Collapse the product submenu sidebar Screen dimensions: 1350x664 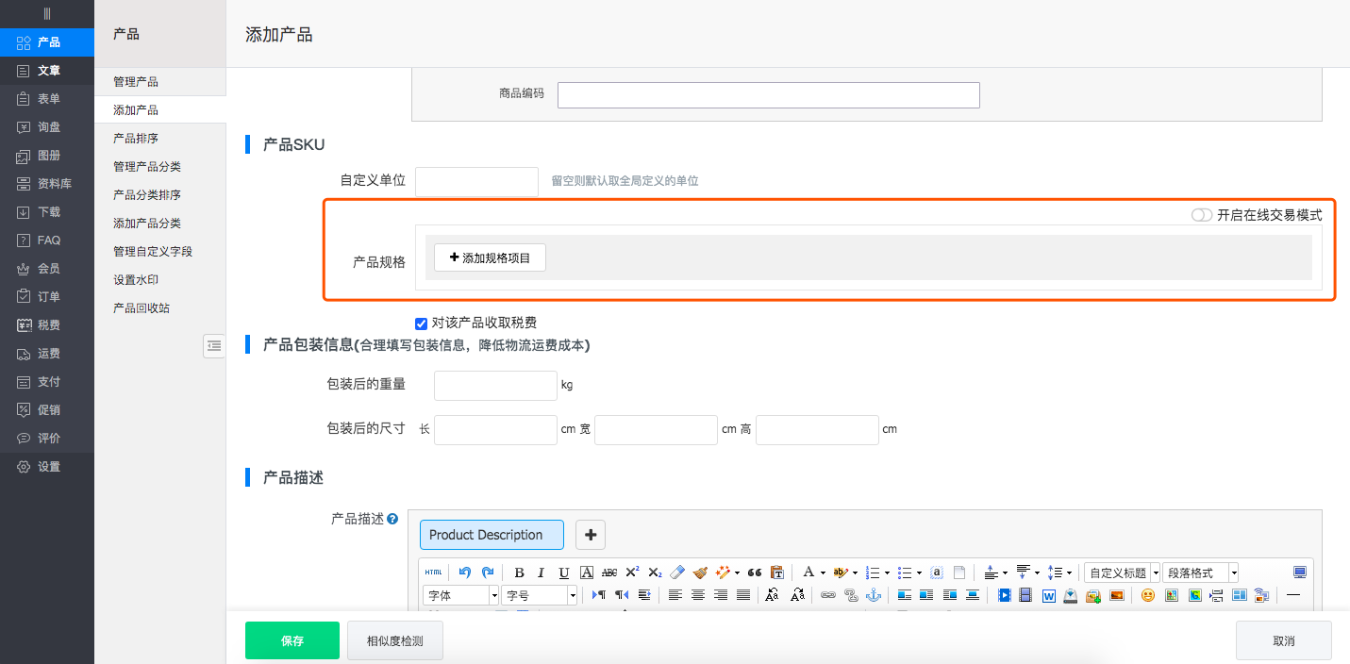click(x=214, y=346)
